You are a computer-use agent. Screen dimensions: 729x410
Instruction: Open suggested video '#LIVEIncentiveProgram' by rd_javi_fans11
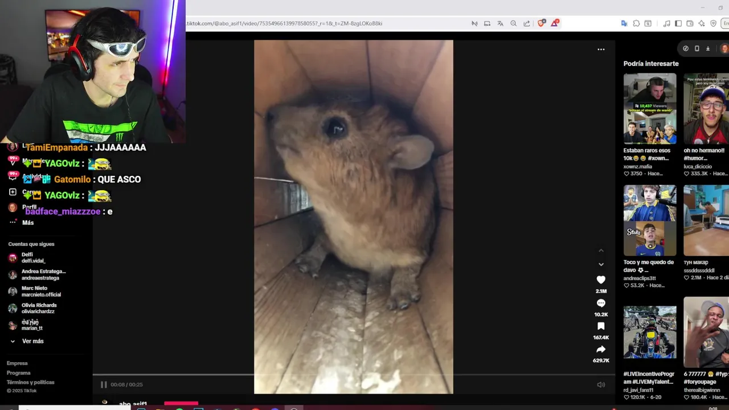point(650,332)
